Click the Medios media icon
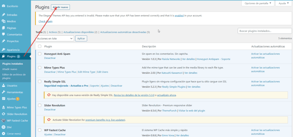The image size is (293, 137). (3, 21)
